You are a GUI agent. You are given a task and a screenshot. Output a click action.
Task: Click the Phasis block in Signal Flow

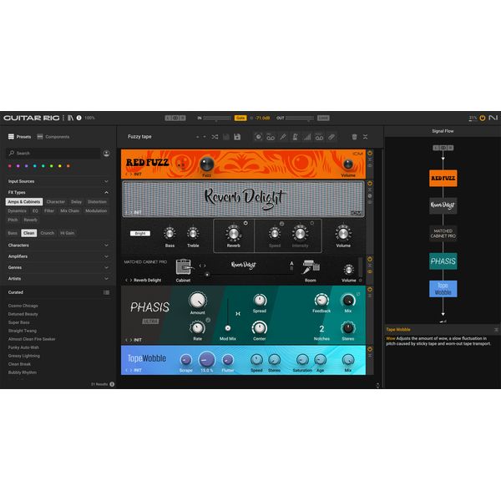443,261
